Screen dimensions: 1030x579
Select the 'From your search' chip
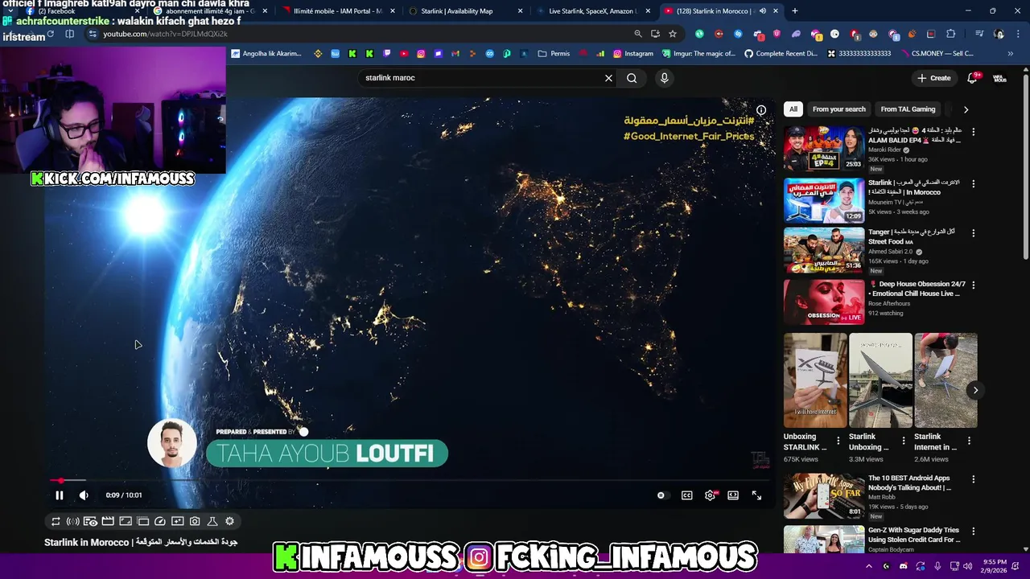pos(839,109)
